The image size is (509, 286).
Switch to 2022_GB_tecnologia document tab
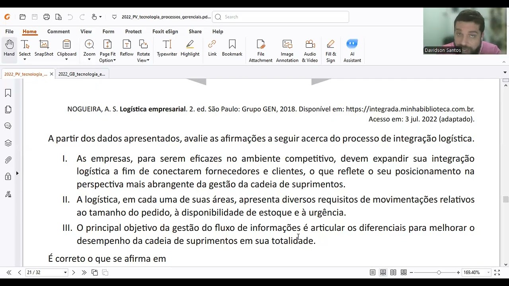82,74
